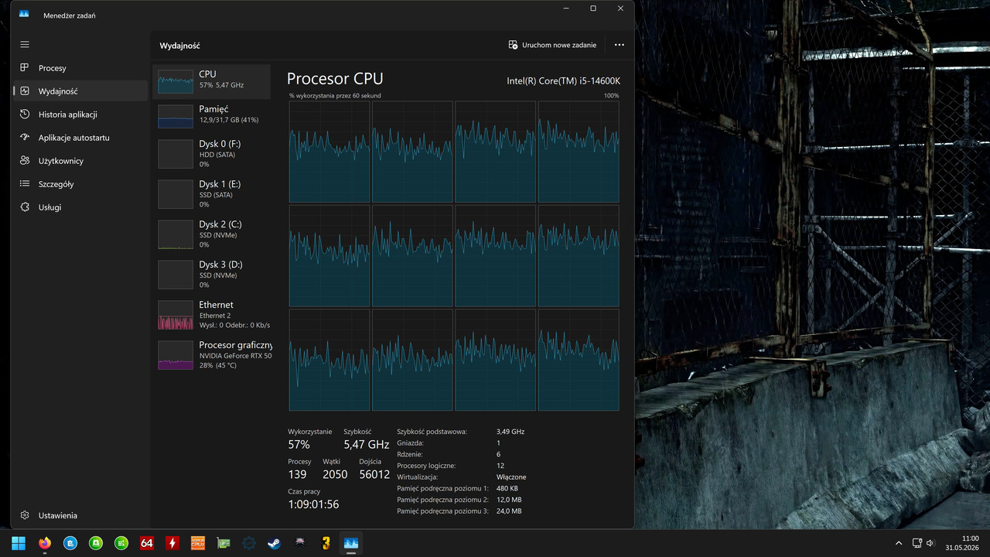
Task: Select the Ethernet performance item
Action: click(213, 315)
